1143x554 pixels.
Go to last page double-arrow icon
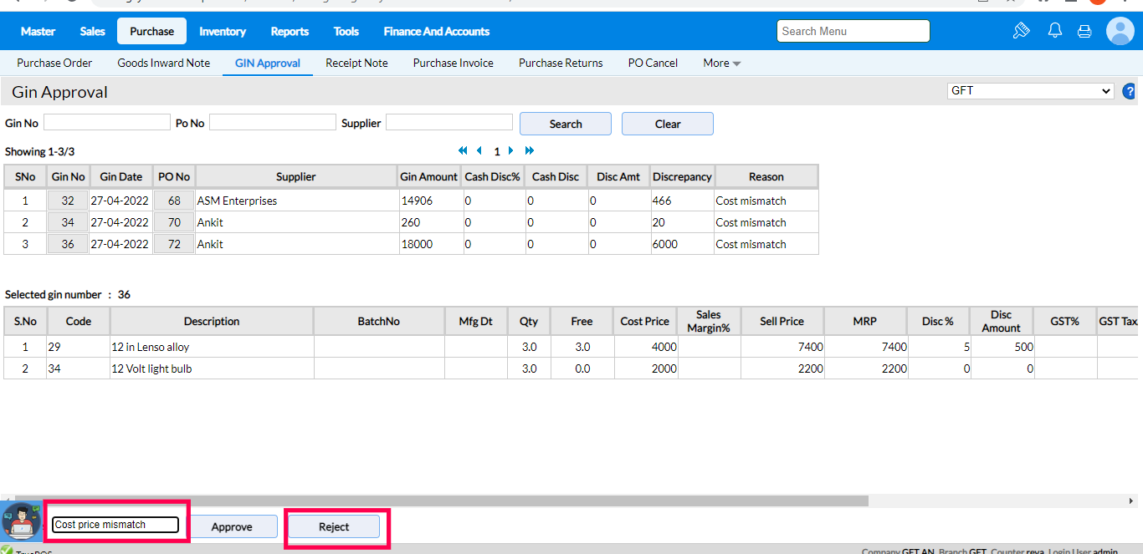[x=529, y=151]
